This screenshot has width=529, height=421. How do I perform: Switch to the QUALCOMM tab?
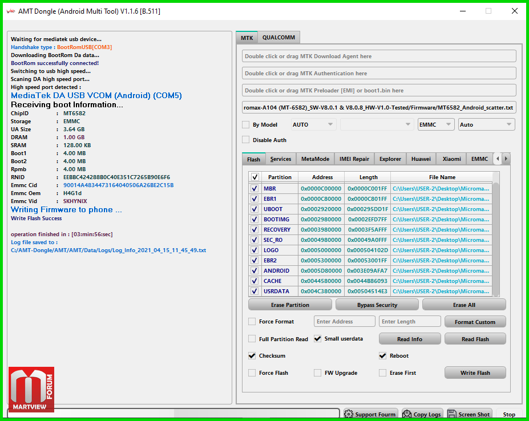(278, 38)
